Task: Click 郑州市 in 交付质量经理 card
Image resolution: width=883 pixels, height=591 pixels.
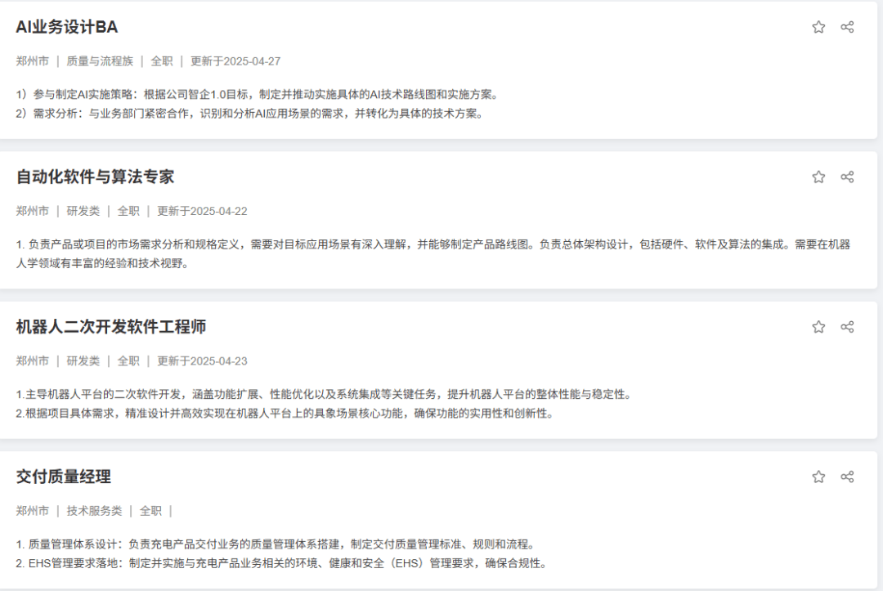Action: tap(32, 511)
